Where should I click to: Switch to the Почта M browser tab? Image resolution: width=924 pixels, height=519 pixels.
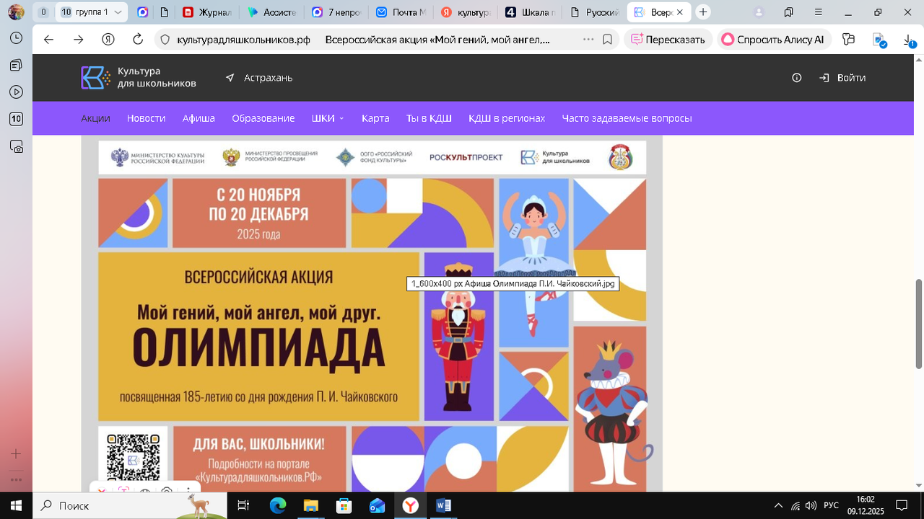pos(406,12)
